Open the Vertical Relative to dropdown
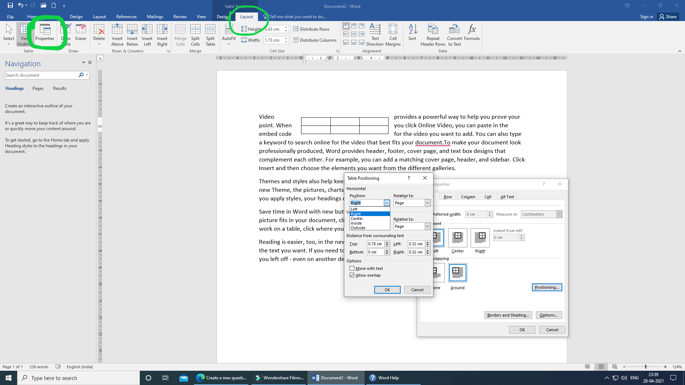This screenshot has height=385, width=685. 427,226
